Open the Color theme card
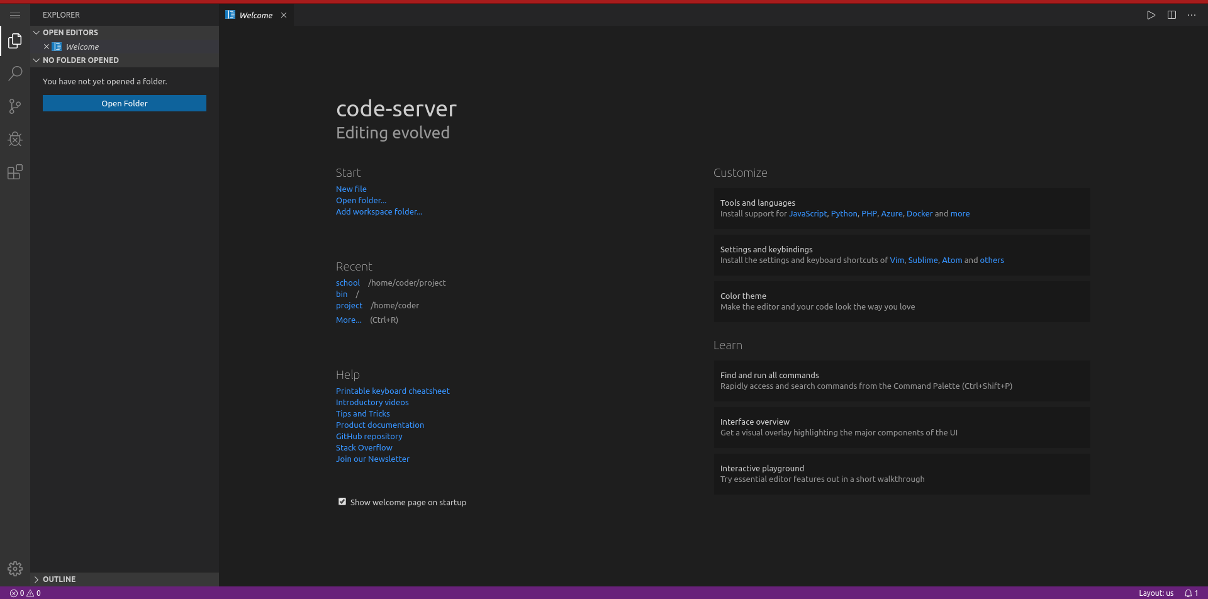This screenshot has width=1208, height=599. point(902,301)
